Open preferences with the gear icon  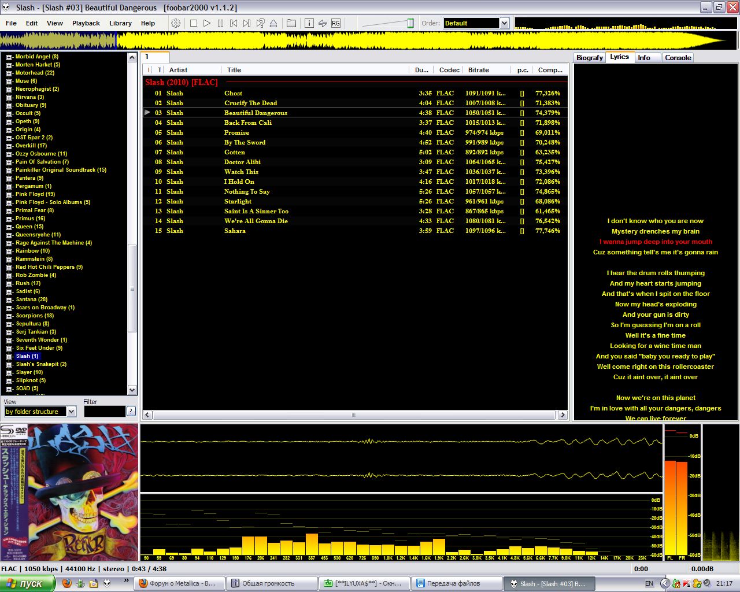(176, 23)
